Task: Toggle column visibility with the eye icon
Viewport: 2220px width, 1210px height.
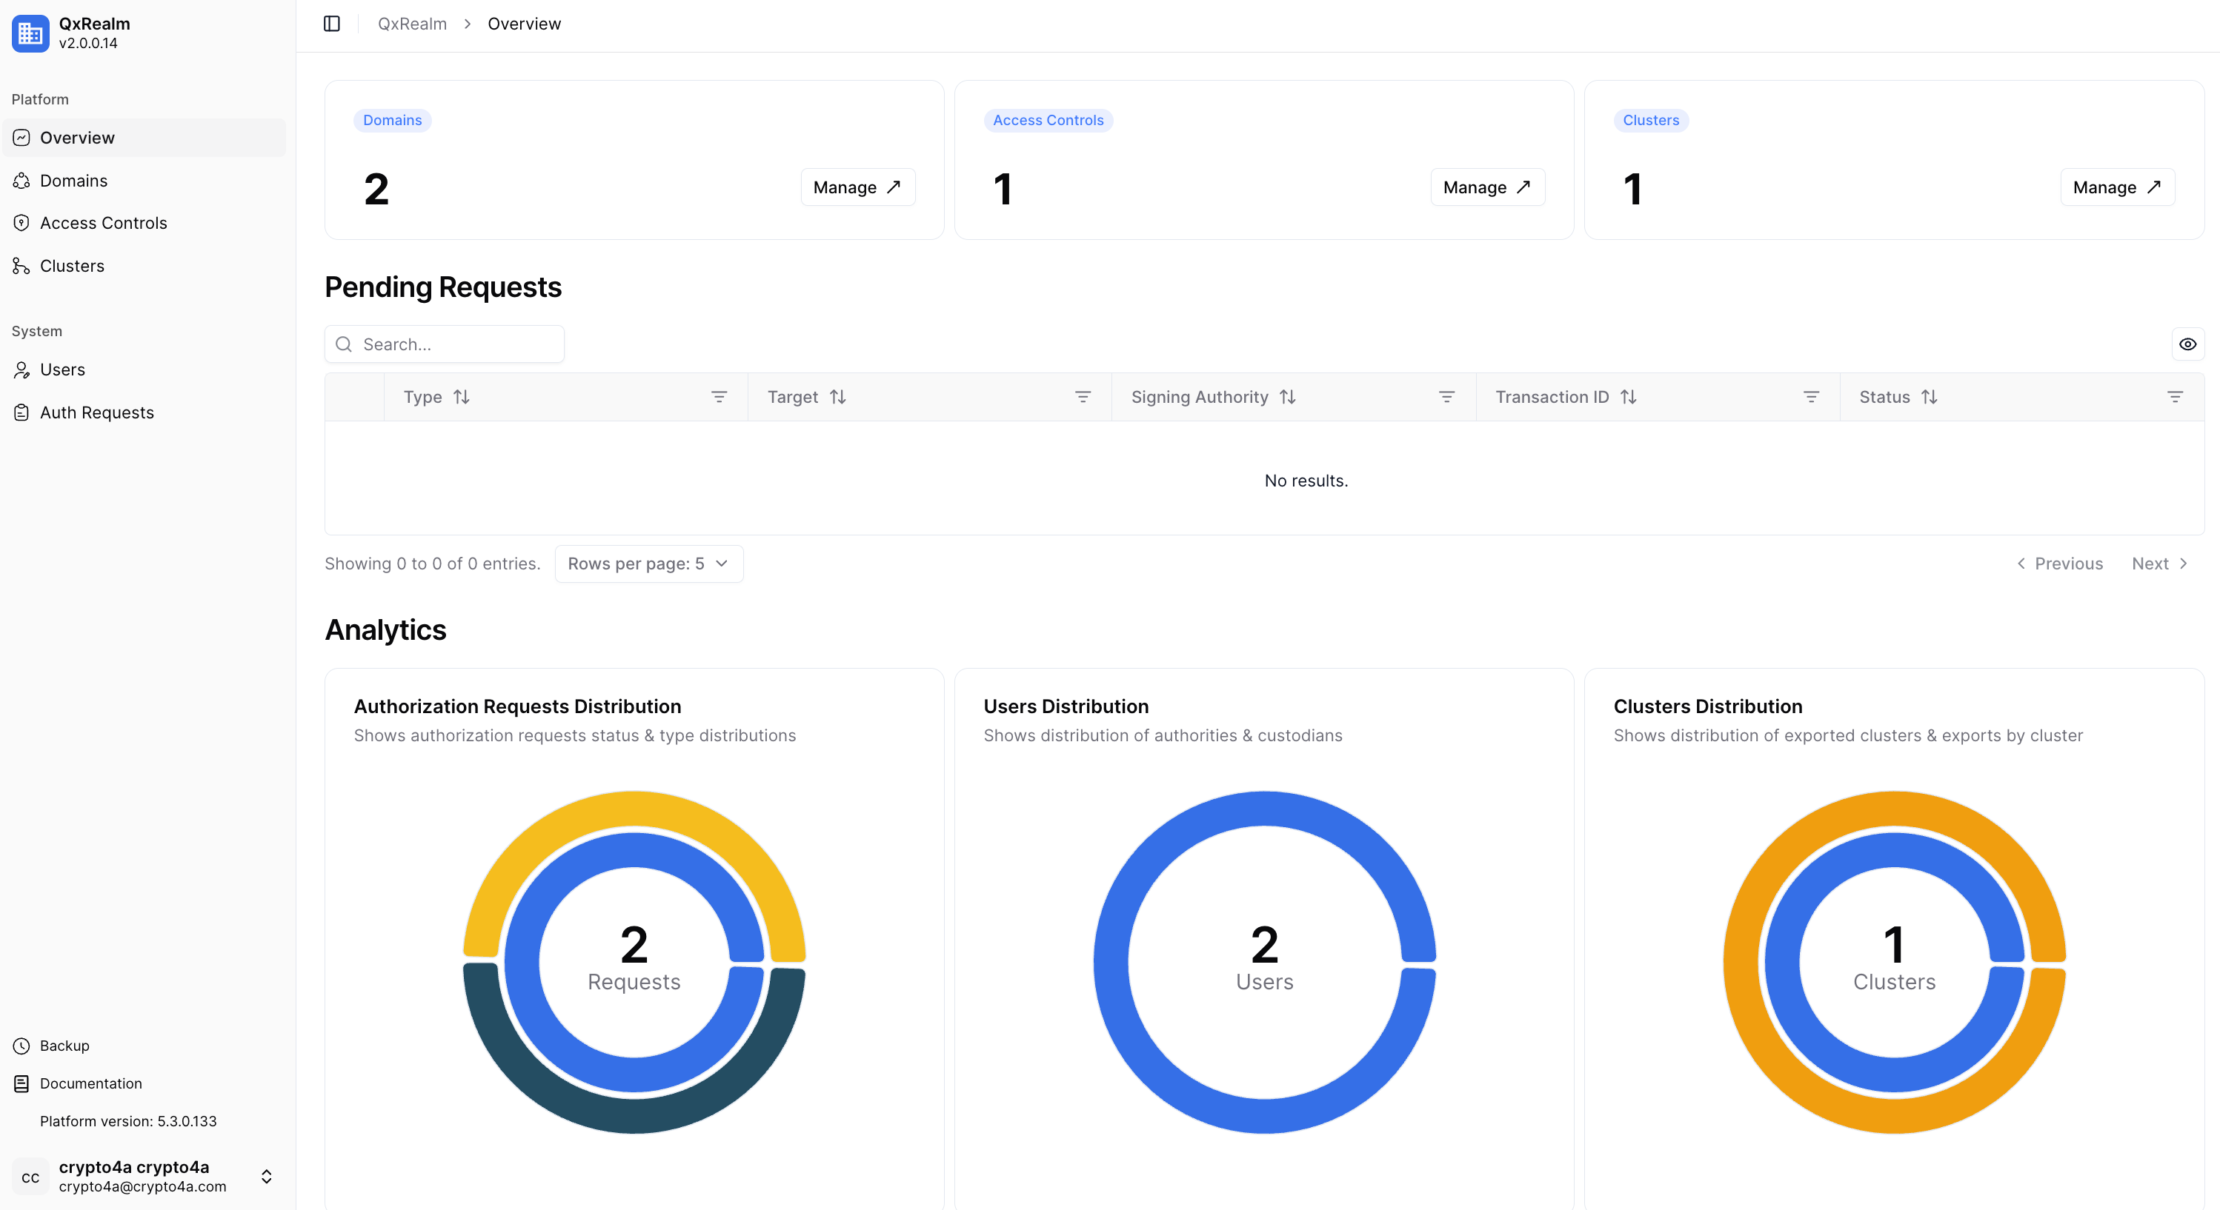Action: (x=2187, y=344)
